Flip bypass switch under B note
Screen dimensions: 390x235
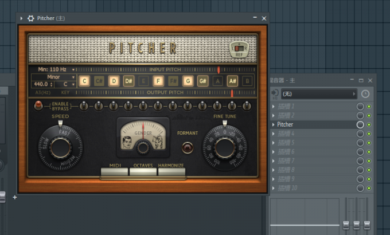[x=247, y=106]
